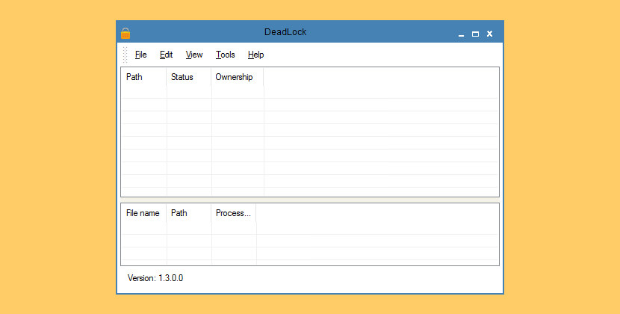Click the dotted menu bar grip handle

point(125,55)
